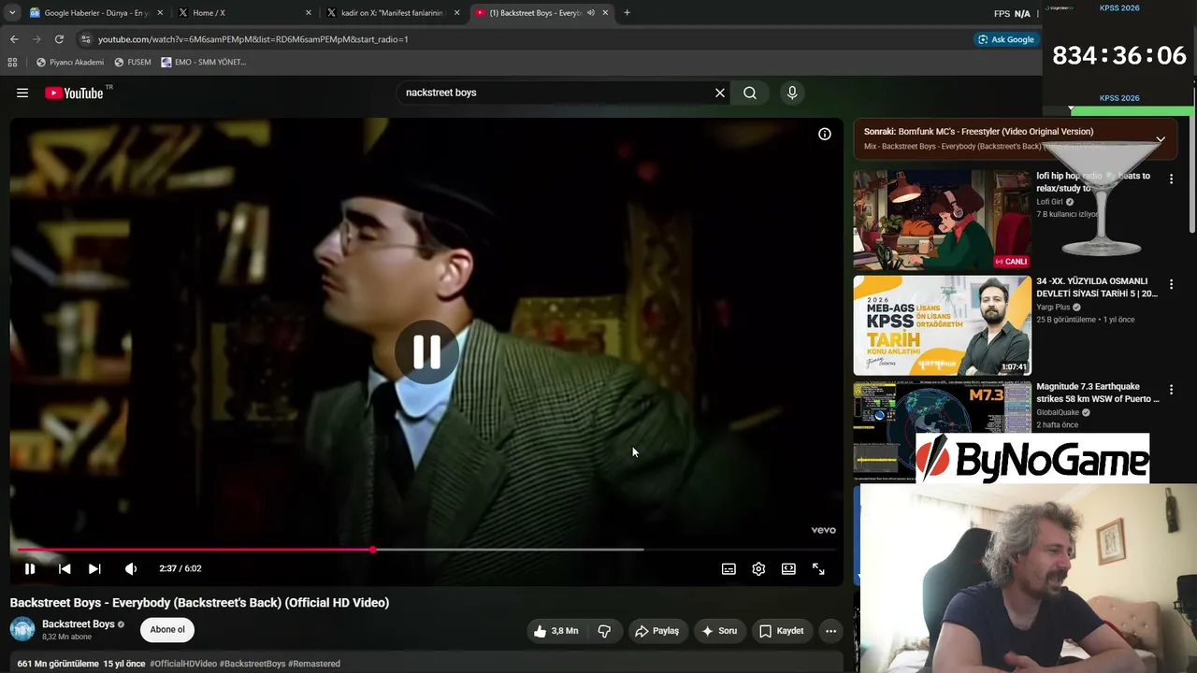Follow the #Remastered hashtag

(314, 664)
